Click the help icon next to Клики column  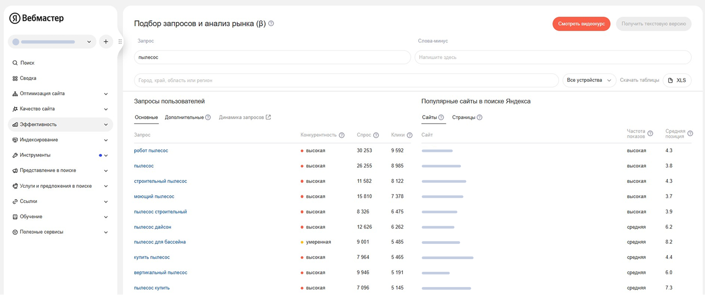point(409,135)
